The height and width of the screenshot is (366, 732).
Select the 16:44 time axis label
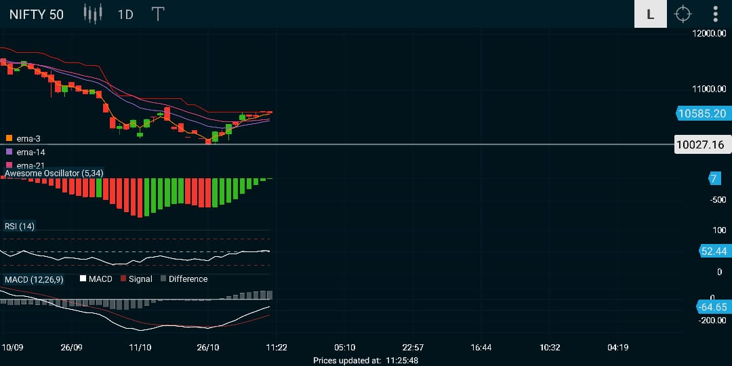481,347
